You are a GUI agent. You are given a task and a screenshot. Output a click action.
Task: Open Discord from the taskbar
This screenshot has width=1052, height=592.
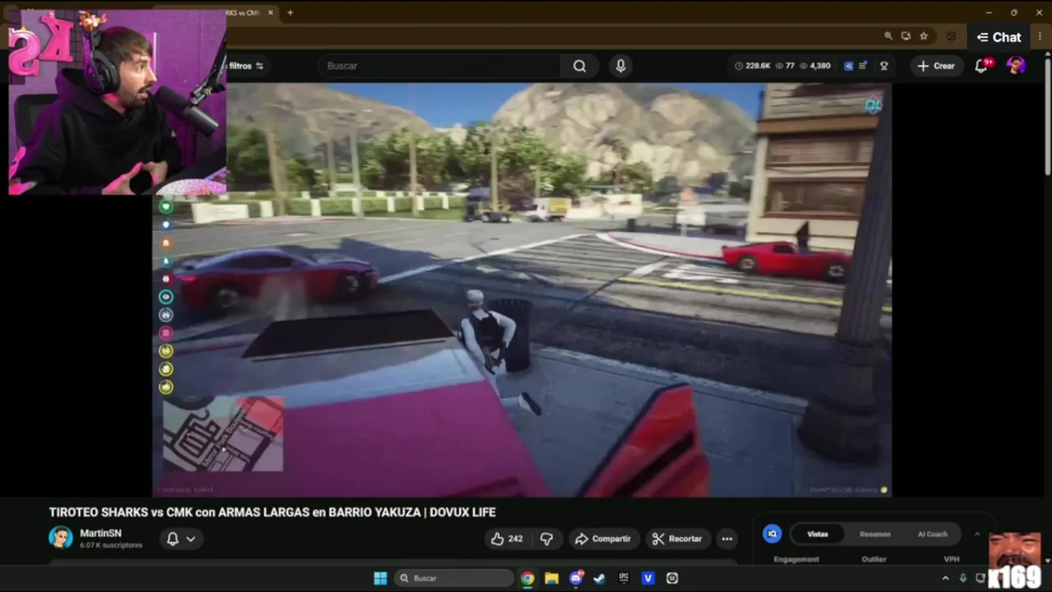(x=576, y=578)
